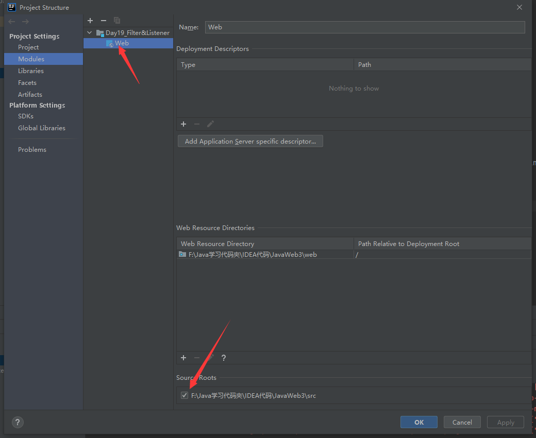Select the JavaWeb3\web resource directory row
This screenshot has width=536, height=438.
click(x=354, y=254)
